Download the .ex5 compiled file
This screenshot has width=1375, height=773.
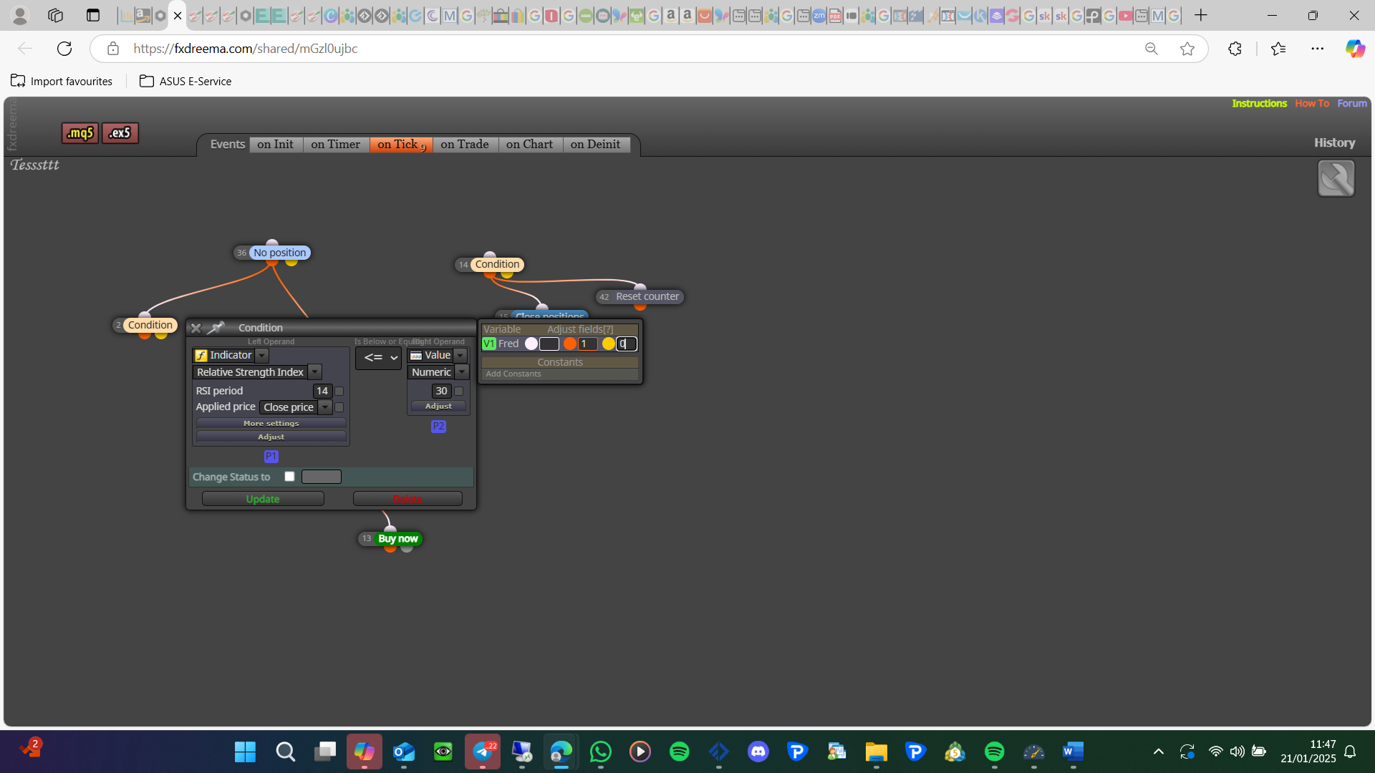pos(120,133)
